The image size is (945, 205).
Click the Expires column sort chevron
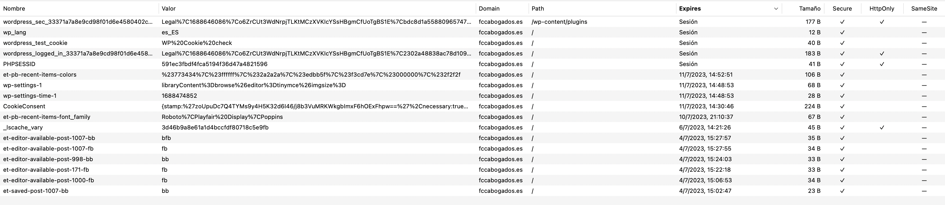[776, 9]
